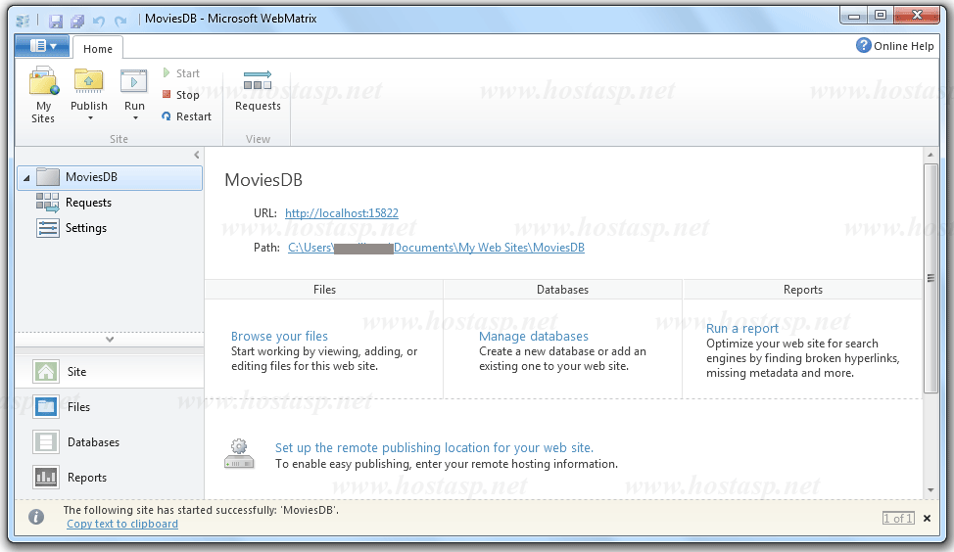Collapse the MoviesDB tree node
Image resolution: width=954 pixels, height=552 pixels.
click(x=26, y=178)
